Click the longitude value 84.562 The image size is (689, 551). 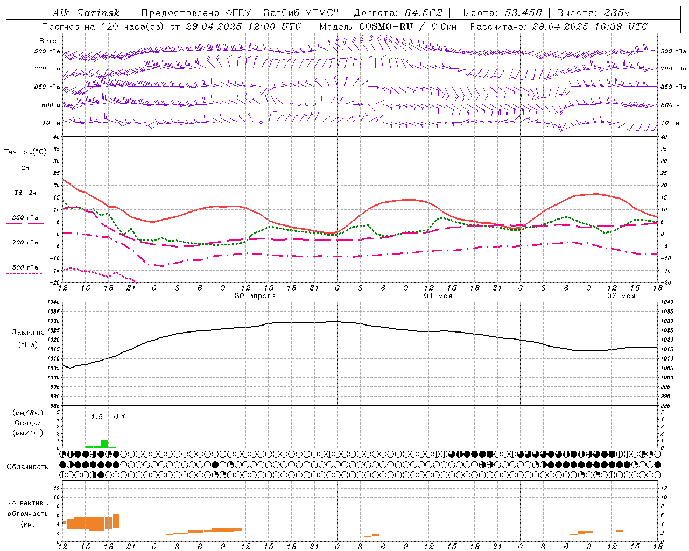coord(424,13)
